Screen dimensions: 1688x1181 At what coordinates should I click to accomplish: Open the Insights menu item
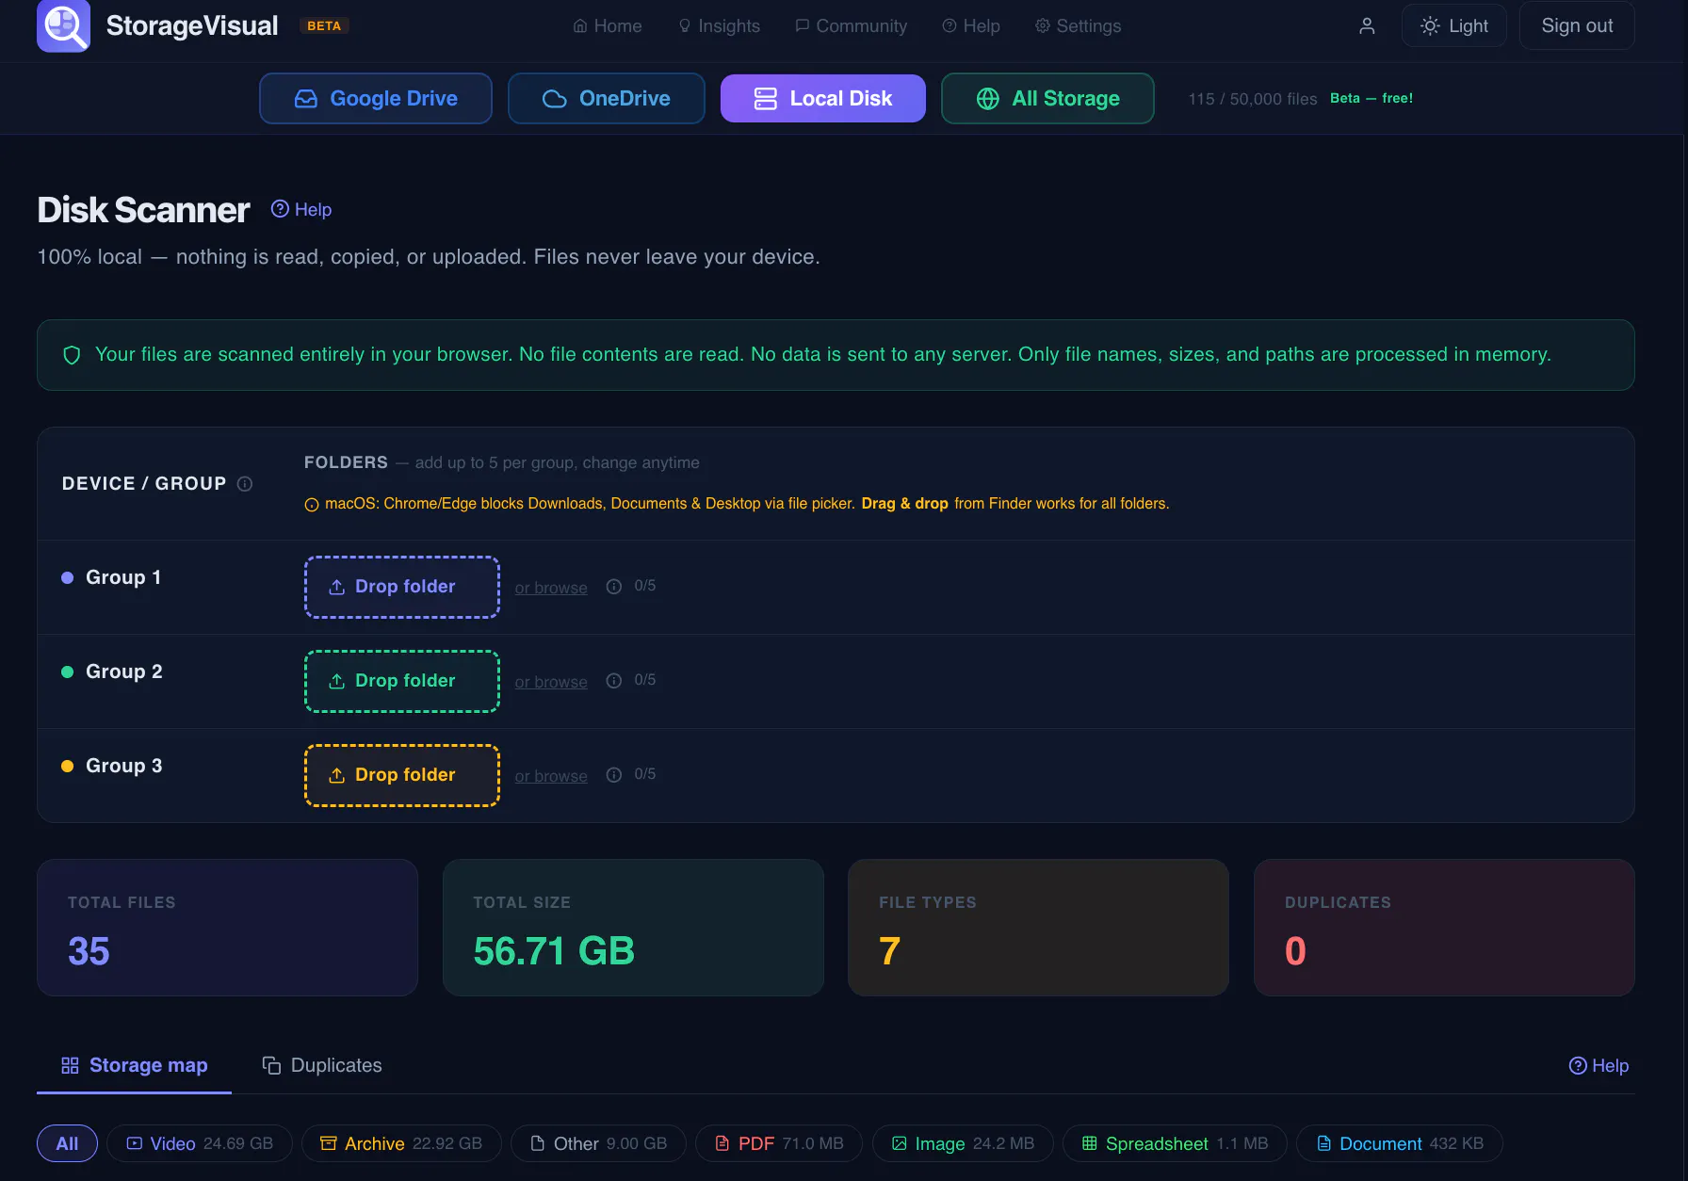(719, 26)
